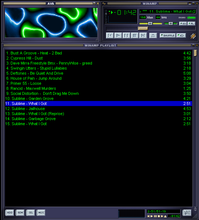Select track 5. Deftones - Be Quiet And Drive
The height and width of the screenshot is (220, 199).
point(98,73)
